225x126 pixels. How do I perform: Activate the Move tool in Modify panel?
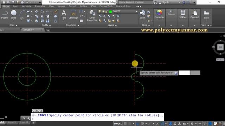coord(37,12)
